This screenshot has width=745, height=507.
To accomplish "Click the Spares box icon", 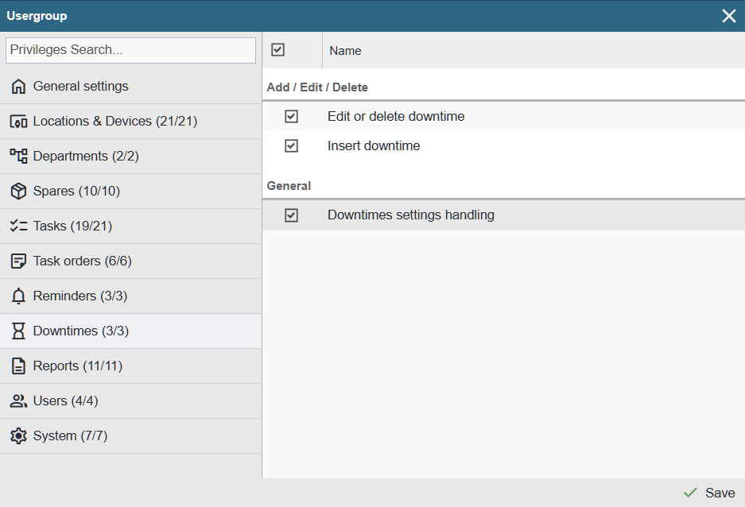I will pyautogui.click(x=18, y=192).
